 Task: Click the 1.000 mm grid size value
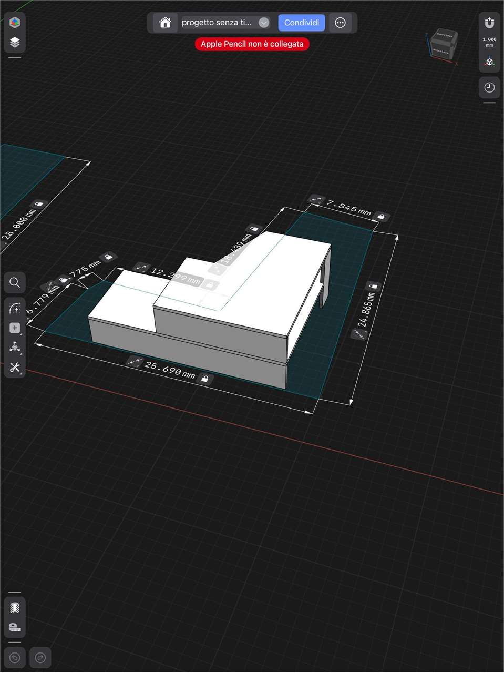coord(489,42)
